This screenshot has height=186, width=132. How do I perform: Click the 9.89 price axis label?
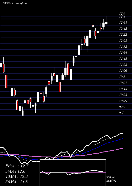(122, 107)
